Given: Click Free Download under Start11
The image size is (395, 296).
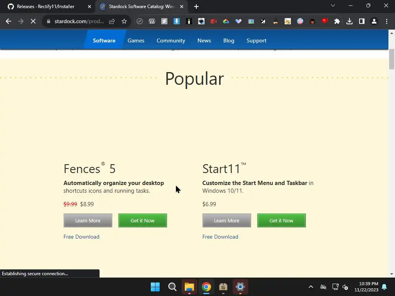Looking at the screenshot, I should (220, 237).
